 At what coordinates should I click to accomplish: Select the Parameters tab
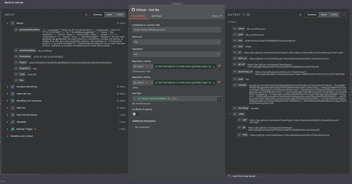(138, 16)
